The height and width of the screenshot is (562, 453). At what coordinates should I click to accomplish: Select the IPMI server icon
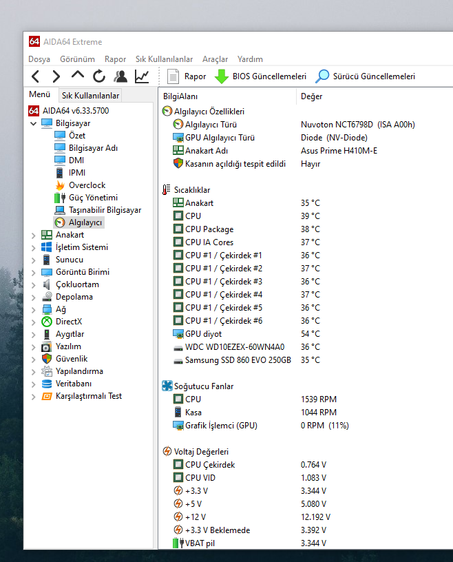pyautogui.click(x=60, y=173)
